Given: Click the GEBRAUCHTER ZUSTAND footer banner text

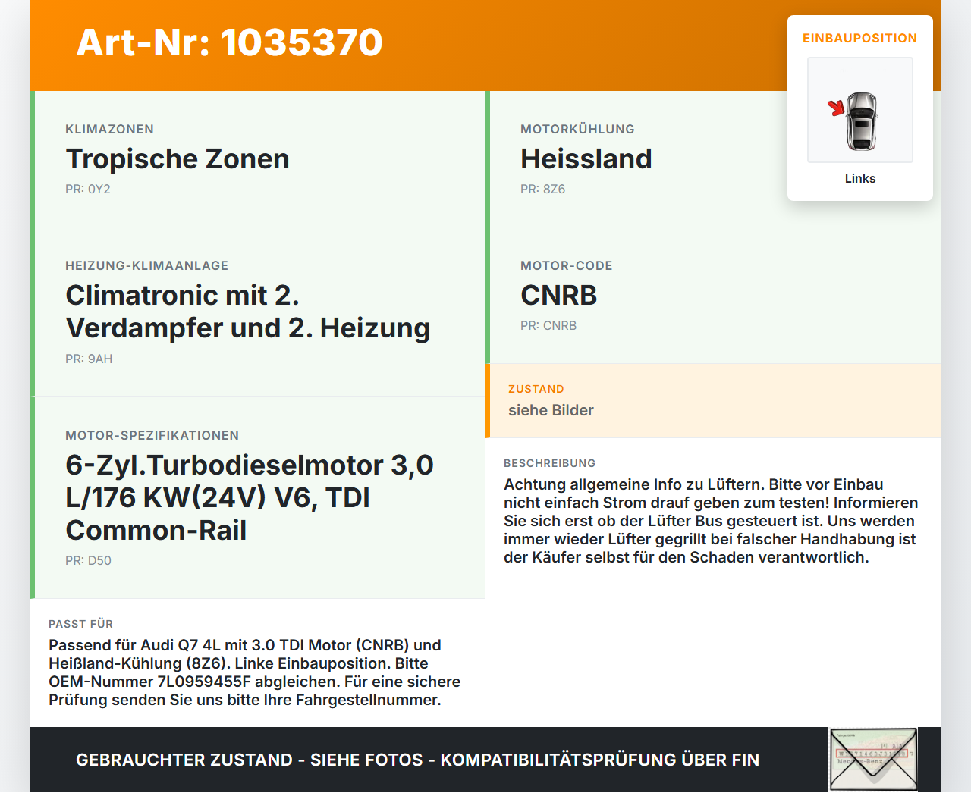Looking at the screenshot, I should (x=417, y=760).
